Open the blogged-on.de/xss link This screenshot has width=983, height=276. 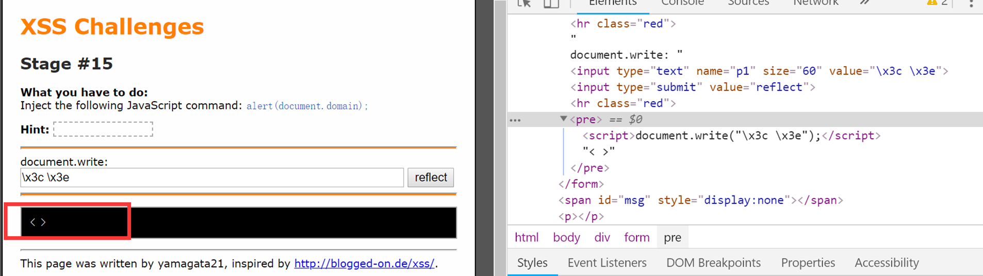365,264
